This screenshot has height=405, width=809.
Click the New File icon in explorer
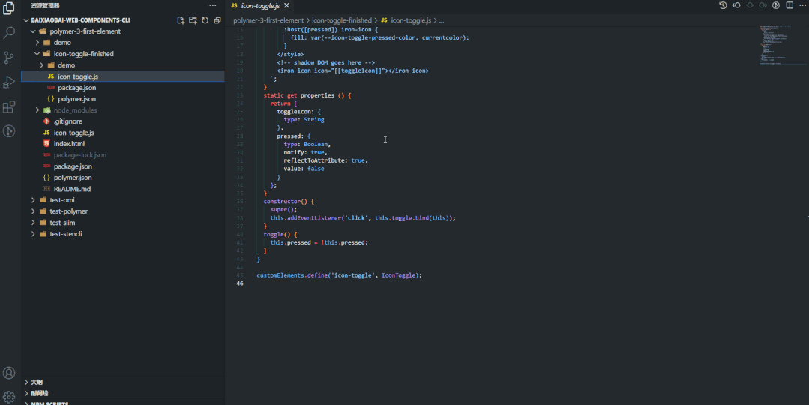tap(181, 20)
